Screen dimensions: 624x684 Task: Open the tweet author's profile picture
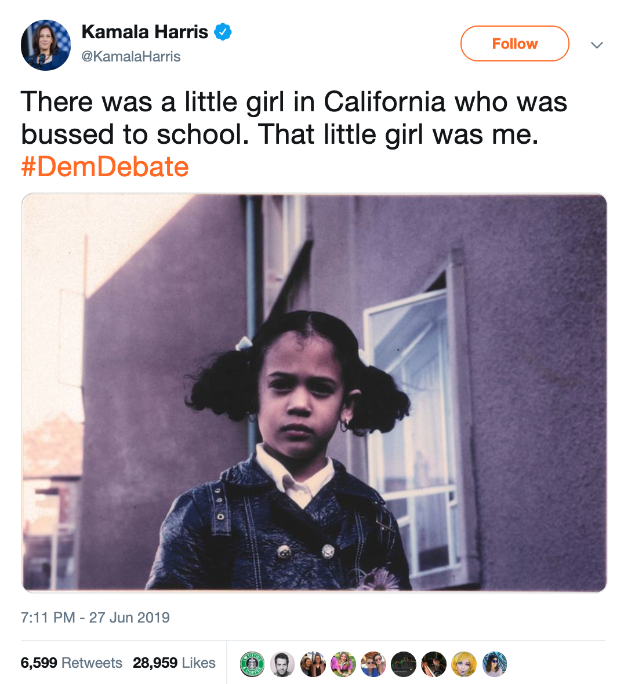(45, 45)
